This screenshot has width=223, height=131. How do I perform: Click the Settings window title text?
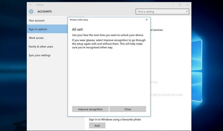(x=40, y=5)
